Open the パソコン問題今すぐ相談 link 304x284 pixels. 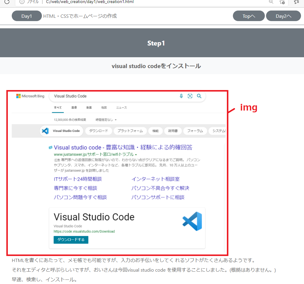pyautogui.click(x=80, y=197)
